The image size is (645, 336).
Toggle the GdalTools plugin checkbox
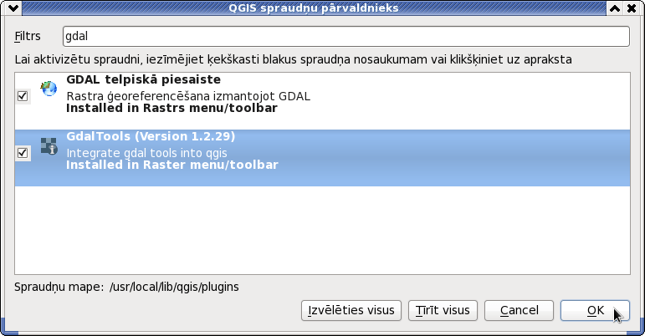tap(23, 153)
